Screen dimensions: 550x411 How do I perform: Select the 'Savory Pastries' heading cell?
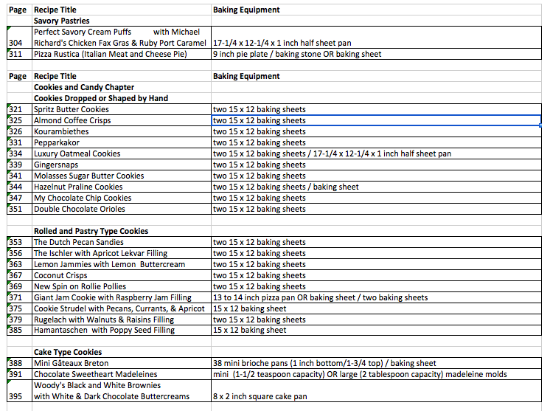pyautogui.click(x=122, y=21)
